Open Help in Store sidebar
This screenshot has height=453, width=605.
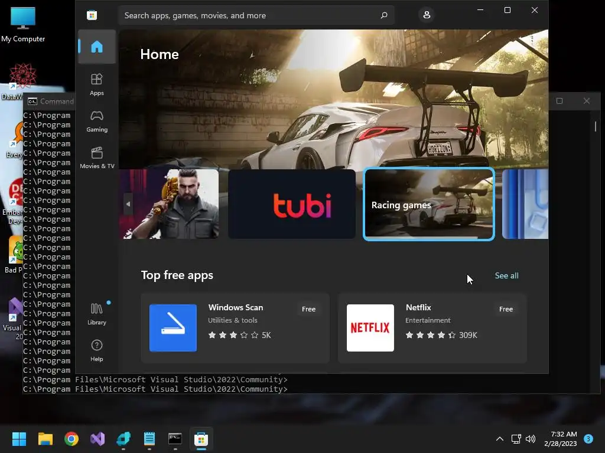(x=97, y=350)
